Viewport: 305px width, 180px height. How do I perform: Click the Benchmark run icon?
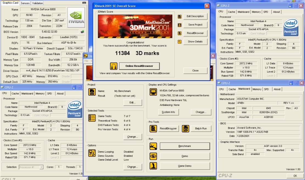pyautogui.click(x=153, y=146)
